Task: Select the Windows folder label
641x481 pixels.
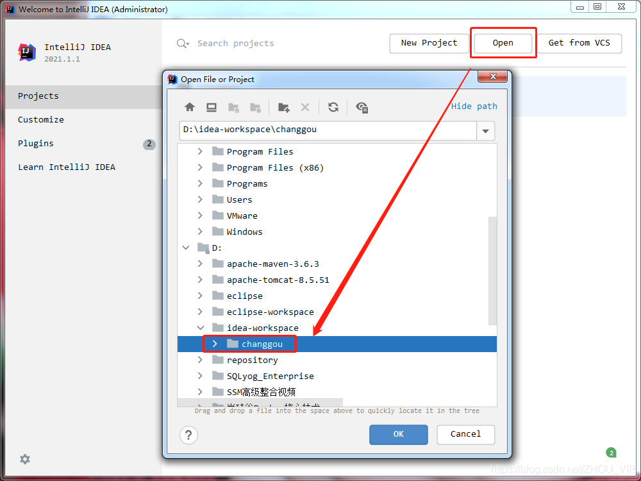Action: click(x=244, y=232)
